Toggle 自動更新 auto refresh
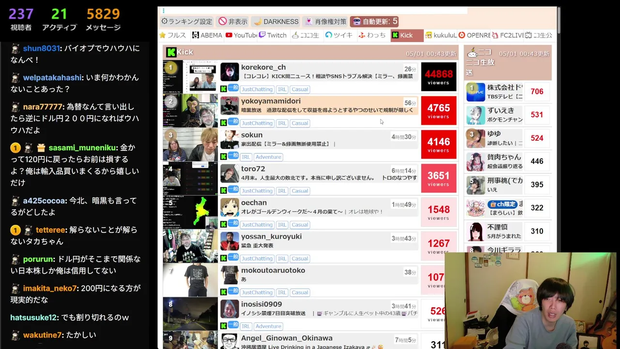 point(375,21)
